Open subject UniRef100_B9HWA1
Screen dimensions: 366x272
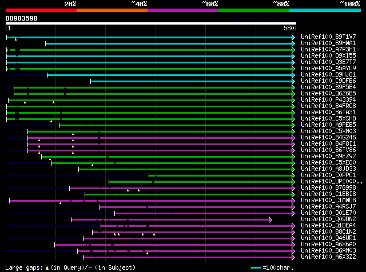[x=328, y=43]
